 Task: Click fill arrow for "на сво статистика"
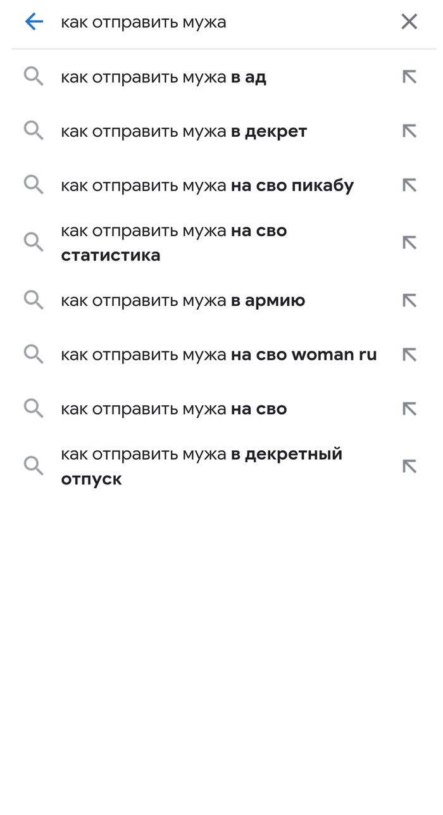tap(409, 243)
